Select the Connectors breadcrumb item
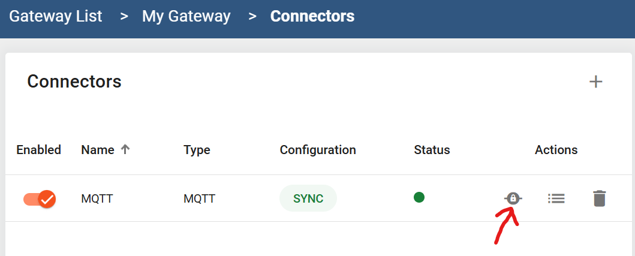The height and width of the screenshot is (256, 635). [x=312, y=16]
